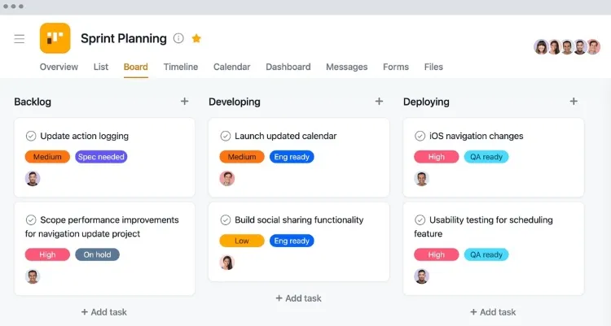Switch to the Timeline tab
The image size is (611, 326).
pos(181,67)
